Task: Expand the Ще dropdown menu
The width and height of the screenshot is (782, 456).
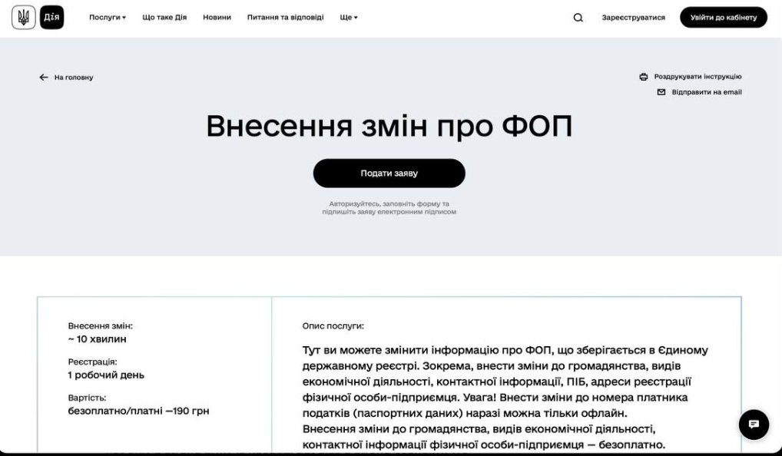Action: point(348,18)
